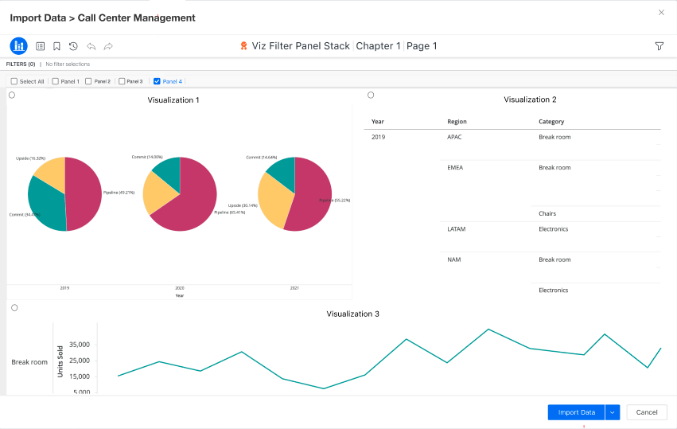
Task: Click the undo arrow icon
Action: pyautogui.click(x=91, y=46)
